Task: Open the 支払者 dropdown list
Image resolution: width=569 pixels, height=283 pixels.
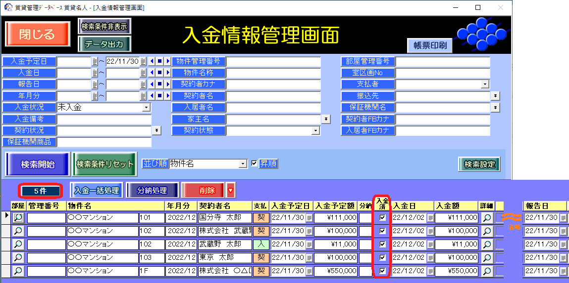Action: tap(485, 84)
